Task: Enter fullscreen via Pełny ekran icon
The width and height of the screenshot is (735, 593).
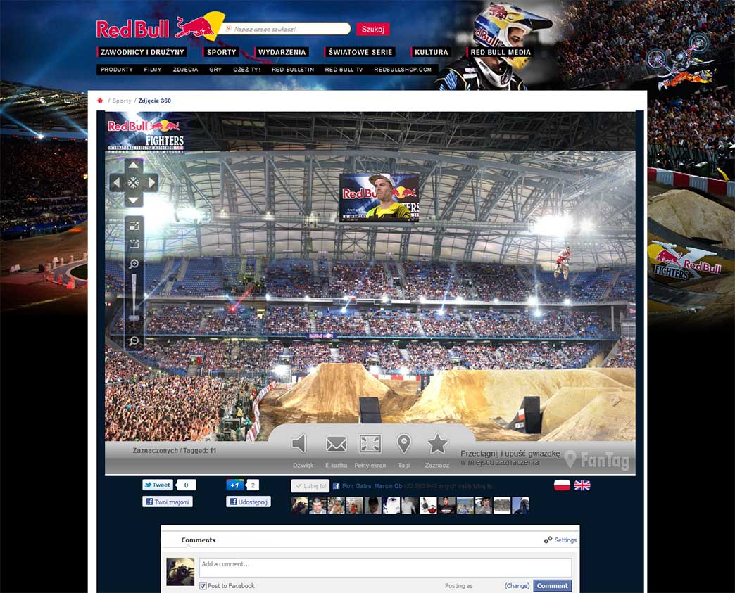Action: pyautogui.click(x=370, y=444)
